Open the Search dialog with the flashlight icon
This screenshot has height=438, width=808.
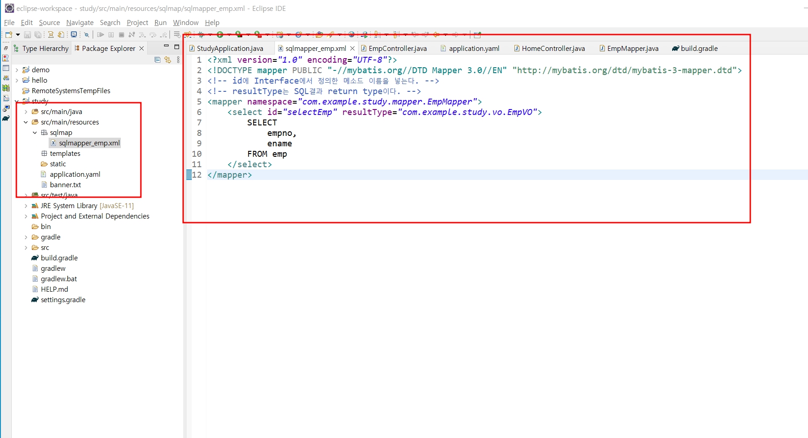(86, 35)
